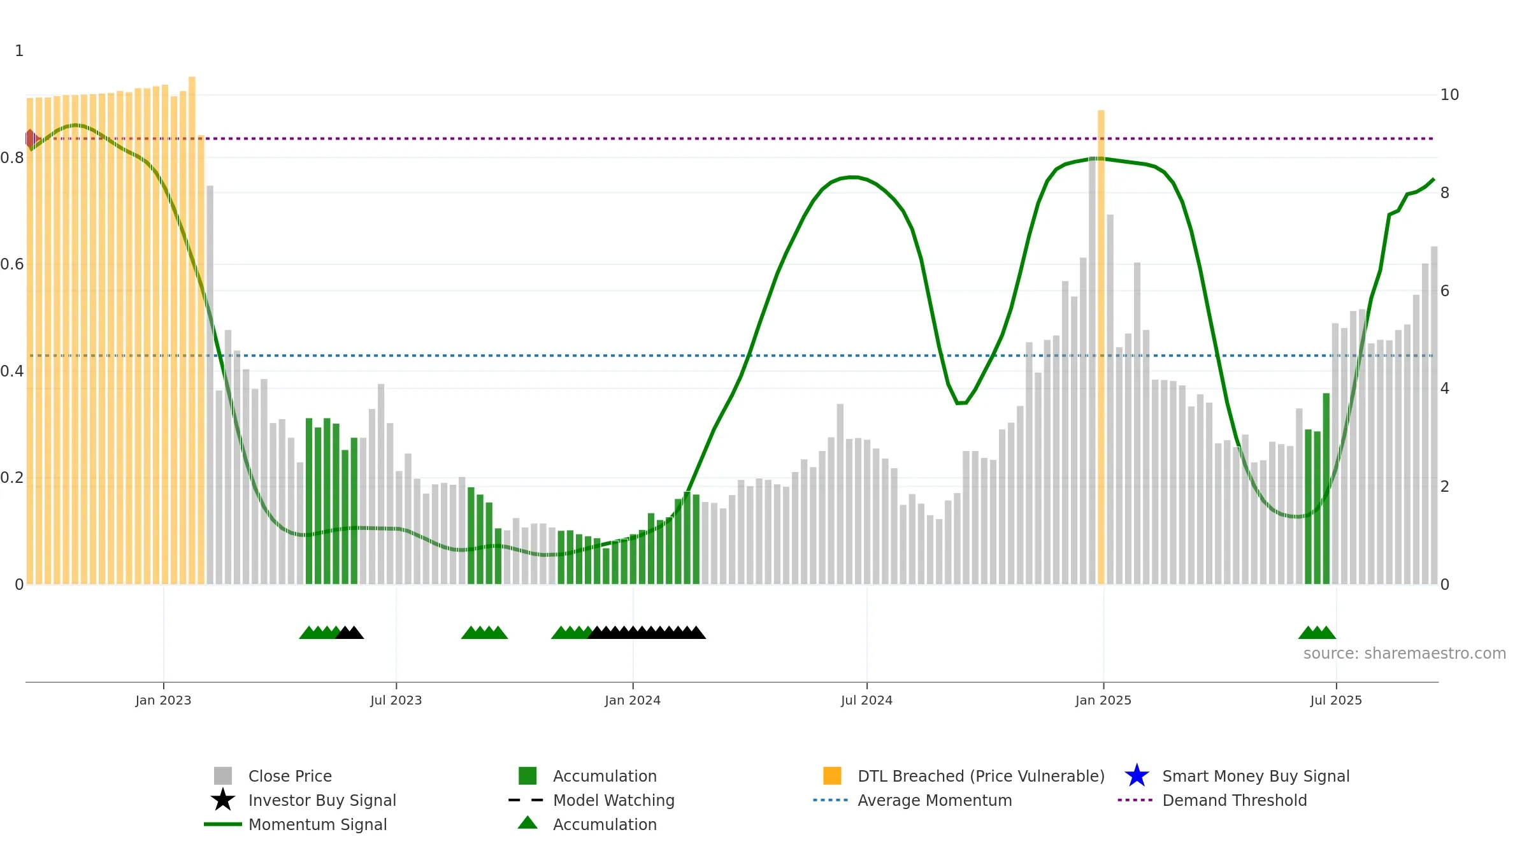Click the black triangle markers near Jan 2024
Viewport: 1529px width, 860px height.
coord(647,633)
